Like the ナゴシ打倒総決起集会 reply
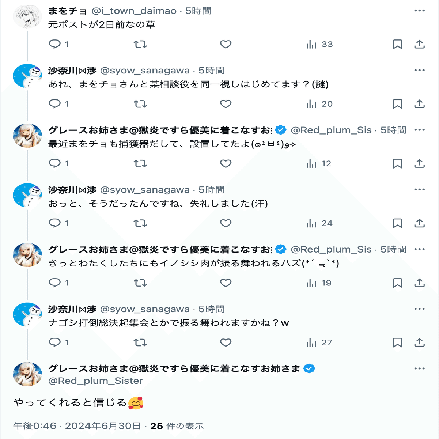Viewport: 439px width, 439px height. pos(226,343)
